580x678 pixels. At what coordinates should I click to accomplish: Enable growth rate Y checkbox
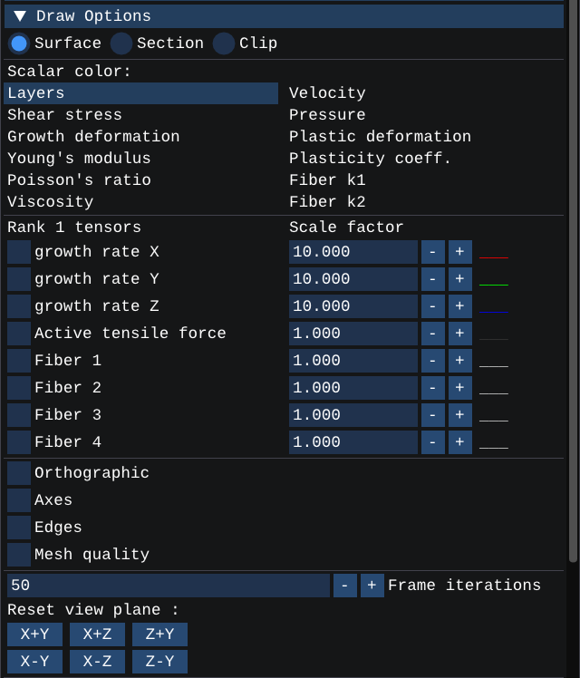pos(19,279)
